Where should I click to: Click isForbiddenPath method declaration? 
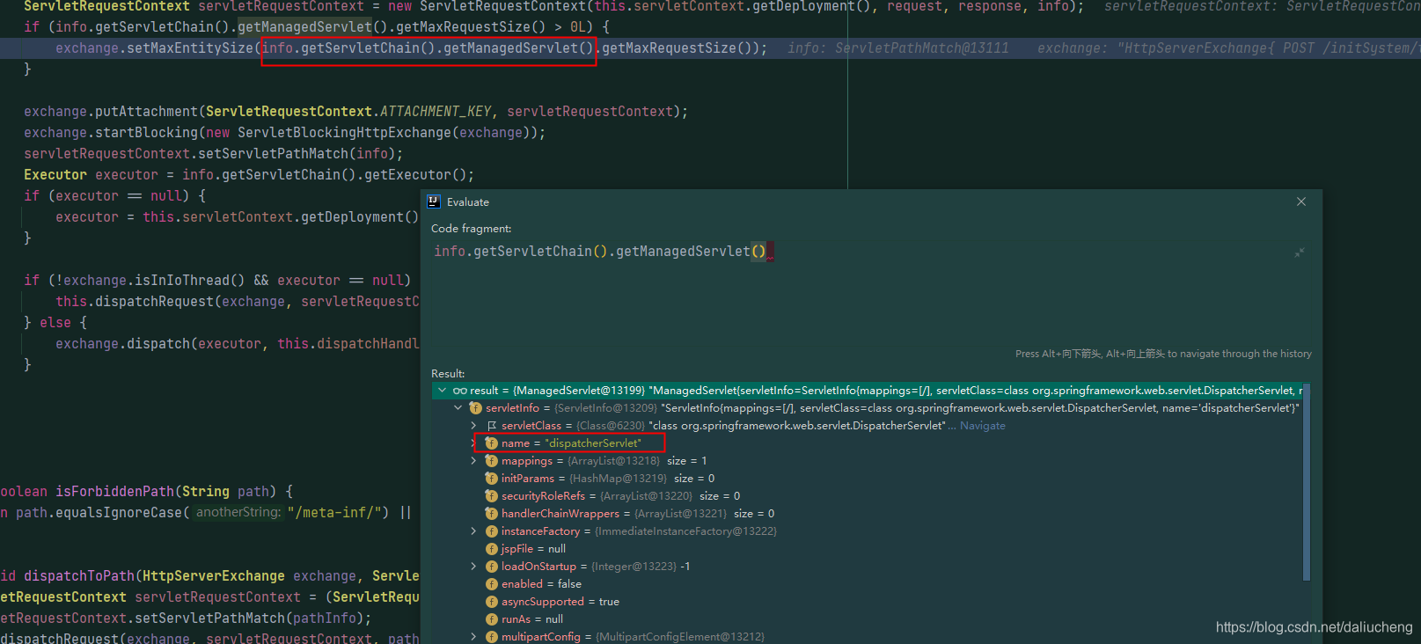point(146,491)
